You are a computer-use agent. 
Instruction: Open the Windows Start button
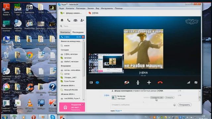pos(5,117)
